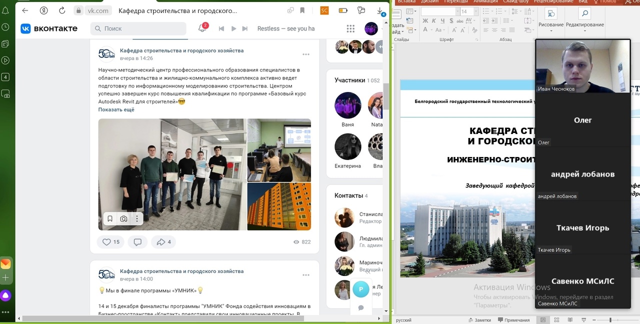
Task: Open options menu of Revit course post
Action: coord(306,54)
